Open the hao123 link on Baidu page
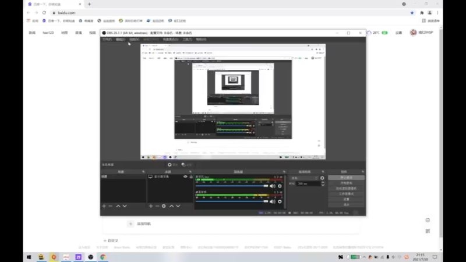The width and height of the screenshot is (466, 262). 48,33
